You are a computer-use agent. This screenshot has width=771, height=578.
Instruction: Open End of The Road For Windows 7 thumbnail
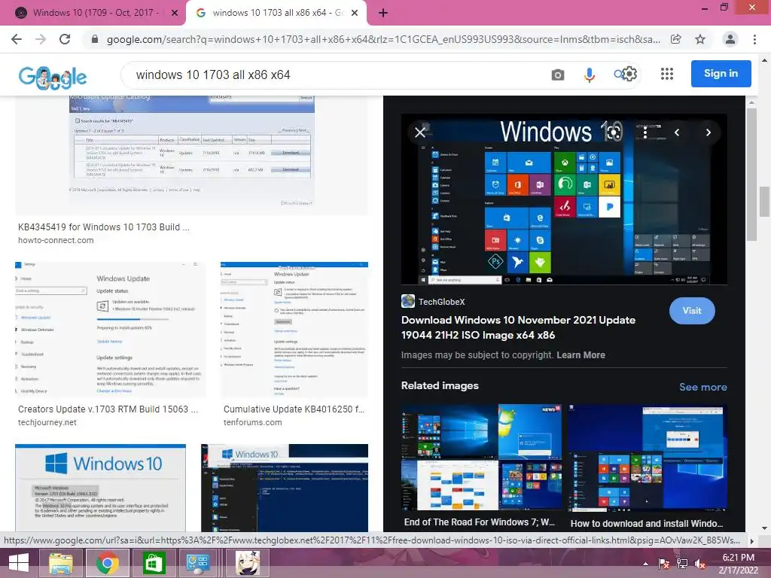click(481, 457)
